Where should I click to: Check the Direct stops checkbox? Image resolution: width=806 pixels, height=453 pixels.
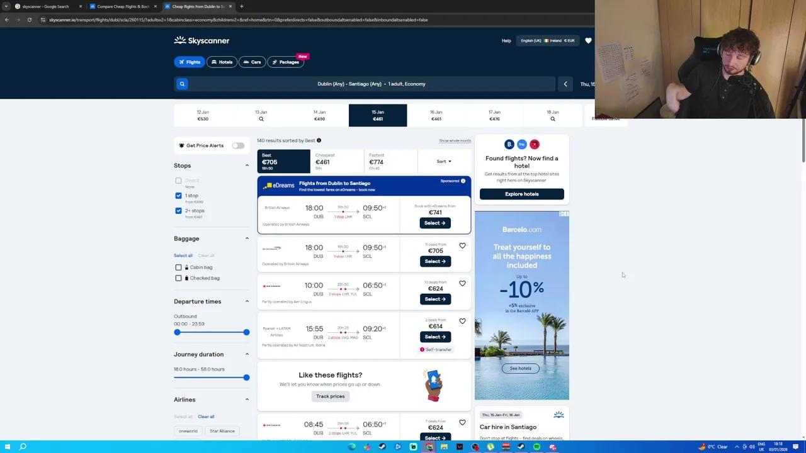(178, 181)
